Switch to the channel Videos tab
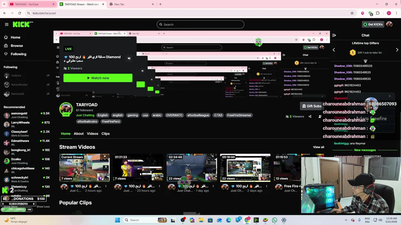The width and height of the screenshot is (401, 225). (x=92, y=134)
